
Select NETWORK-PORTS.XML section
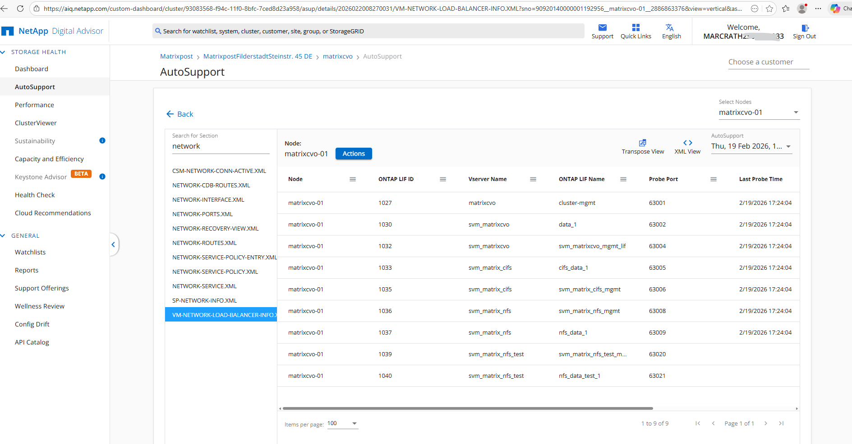click(x=203, y=214)
